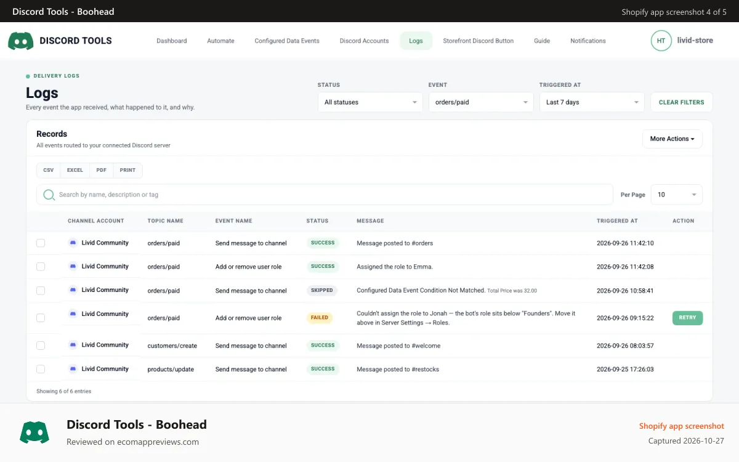The width and height of the screenshot is (739, 462).
Task: Open the Event 'orders/paid' filter dropdown
Action: pos(481,102)
